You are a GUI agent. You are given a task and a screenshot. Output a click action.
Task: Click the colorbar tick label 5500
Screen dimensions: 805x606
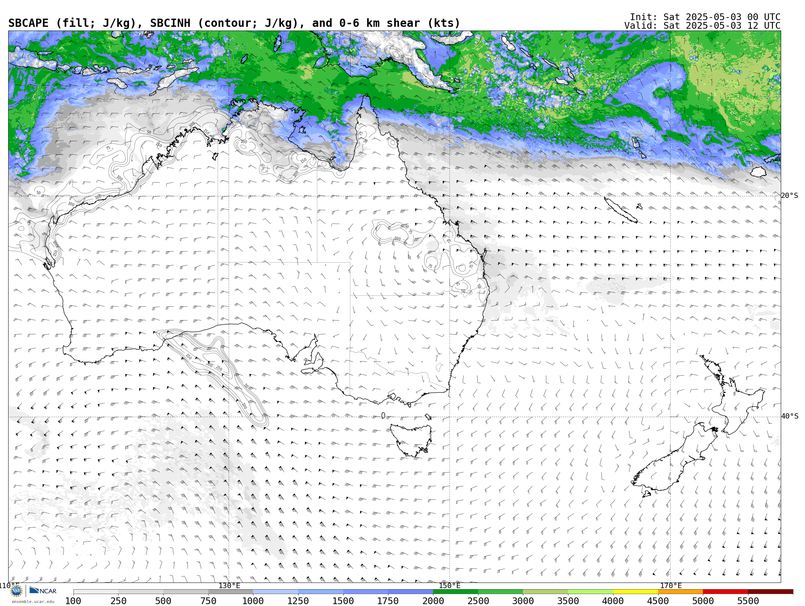click(x=748, y=601)
